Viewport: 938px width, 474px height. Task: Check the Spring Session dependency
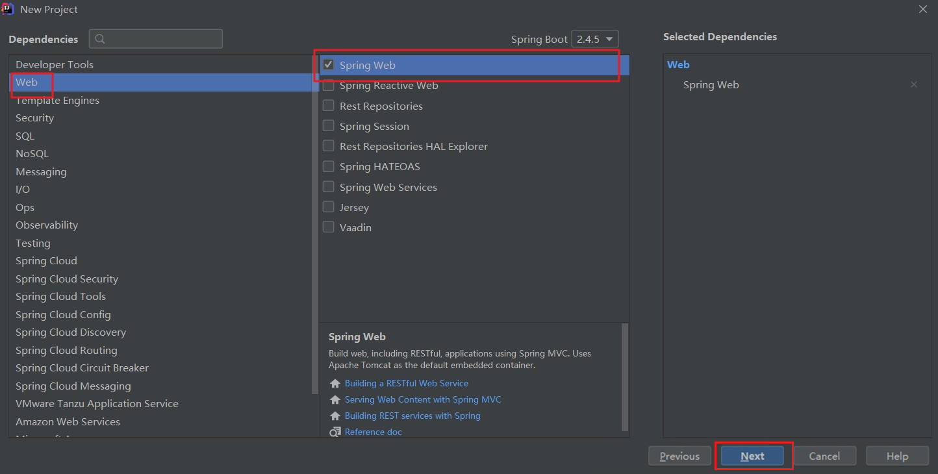click(329, 126)
